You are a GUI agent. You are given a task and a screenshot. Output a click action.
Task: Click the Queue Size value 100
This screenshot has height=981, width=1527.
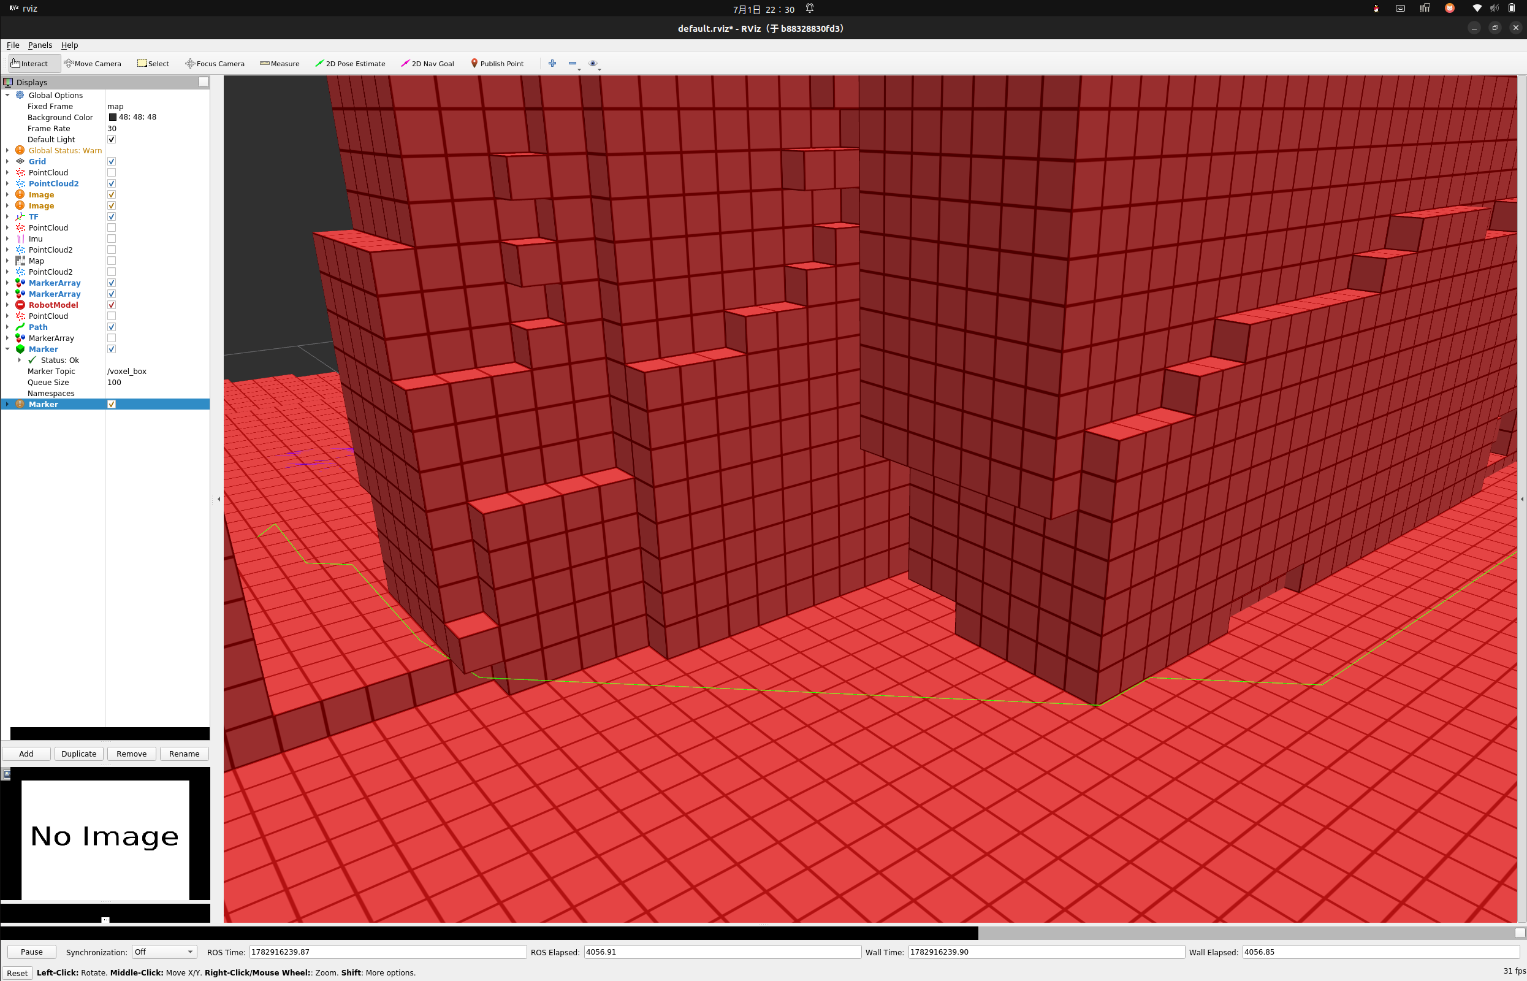pos(114,382)
